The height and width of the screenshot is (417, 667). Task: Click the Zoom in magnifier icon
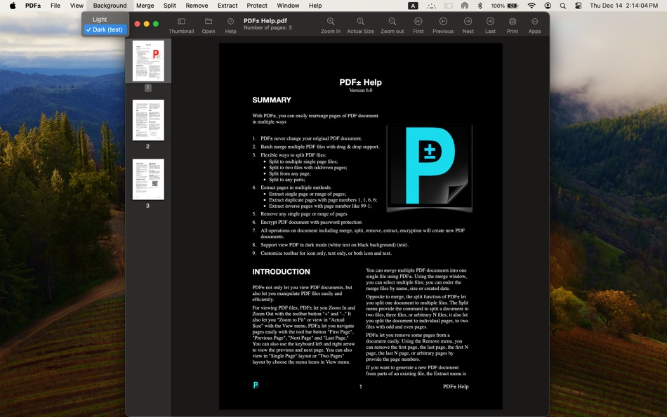click(331, 21)
